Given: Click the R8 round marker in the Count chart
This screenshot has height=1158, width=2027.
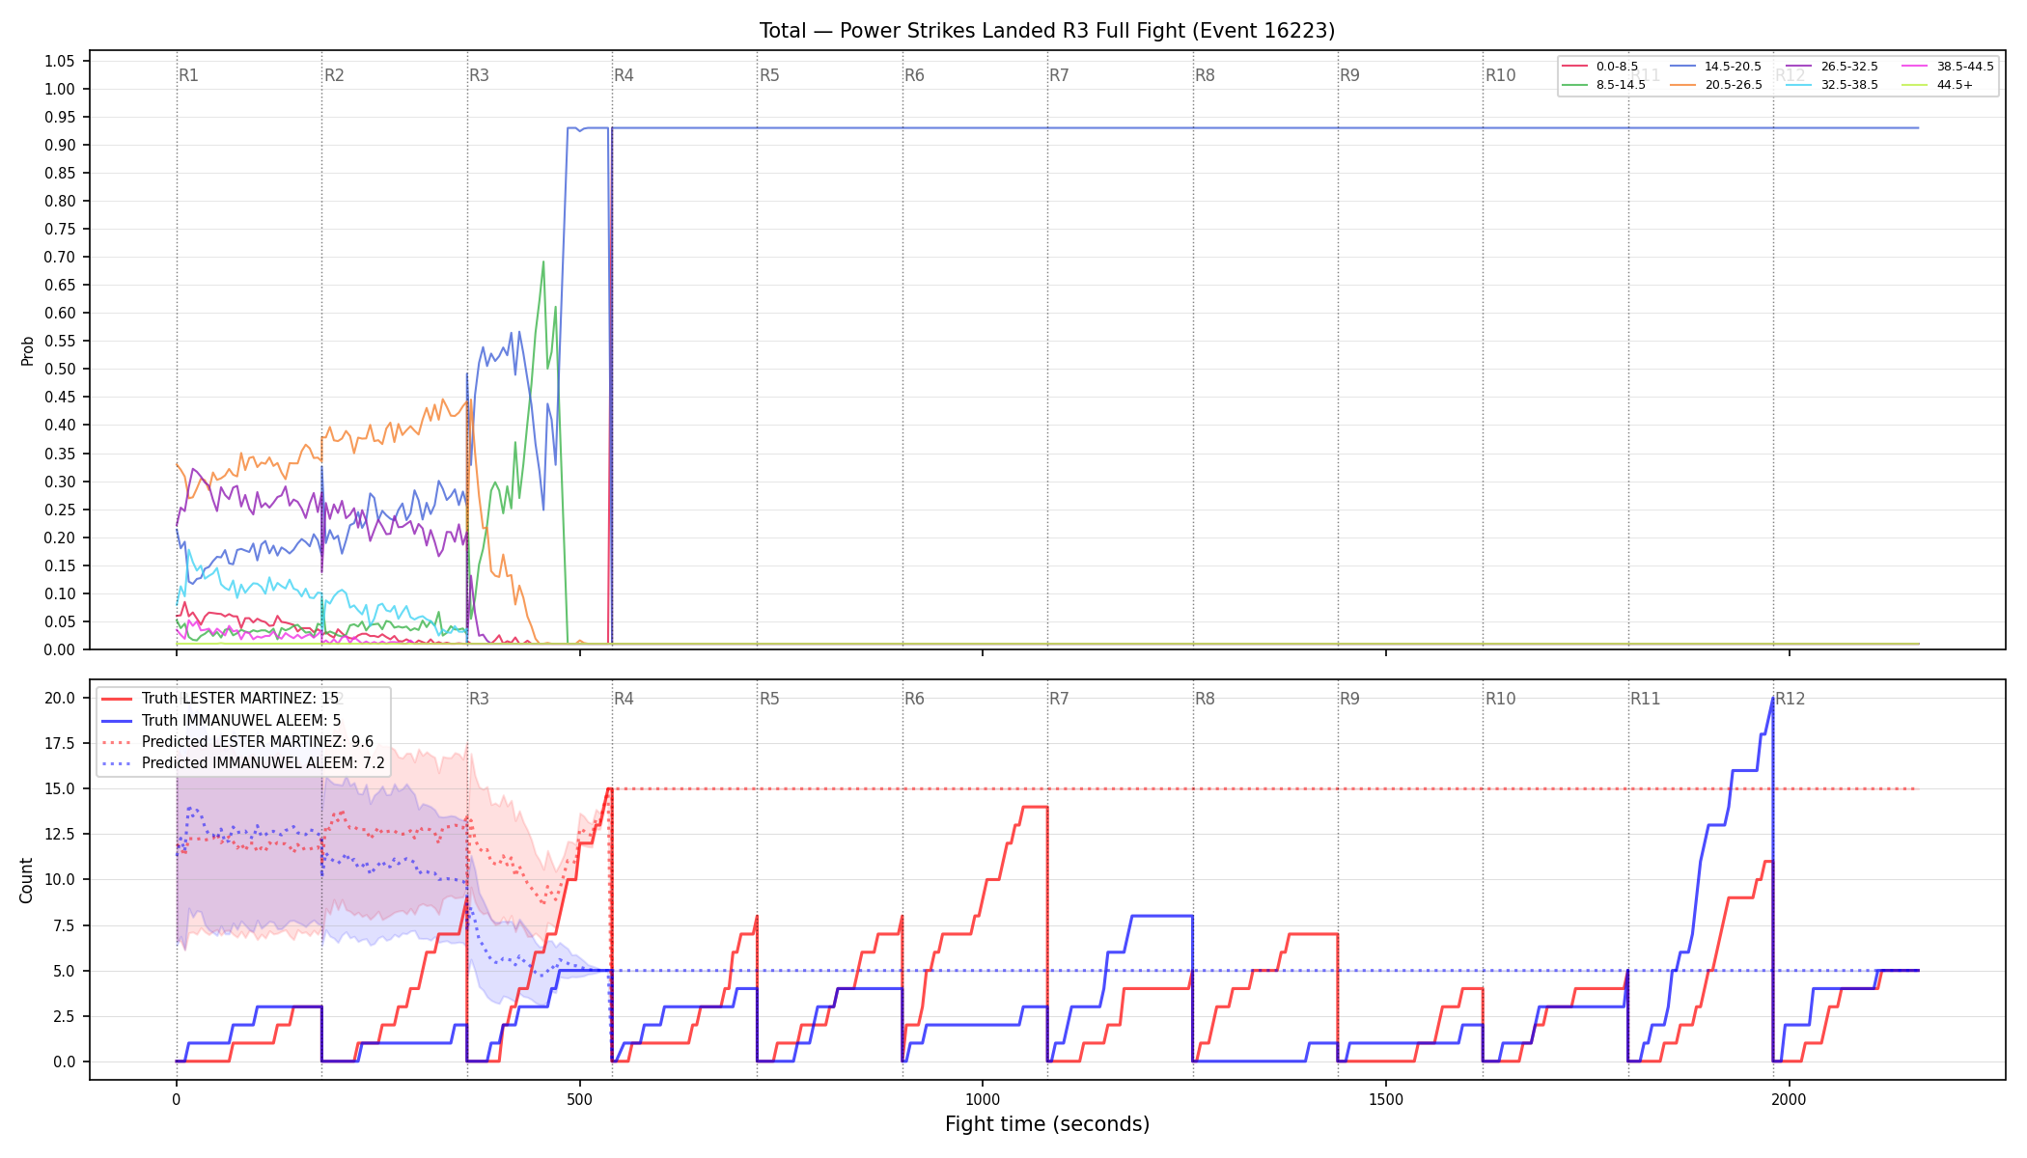Looking at the screenshot, I should 1205,699.
